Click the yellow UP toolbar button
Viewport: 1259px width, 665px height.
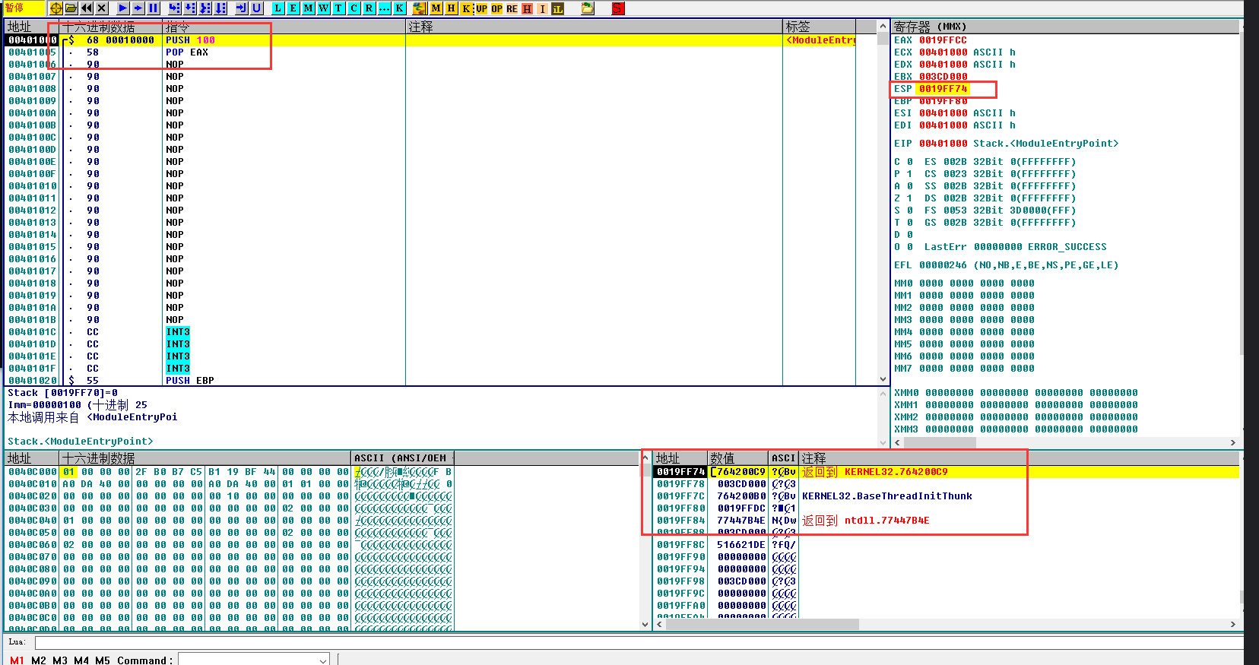481,8
